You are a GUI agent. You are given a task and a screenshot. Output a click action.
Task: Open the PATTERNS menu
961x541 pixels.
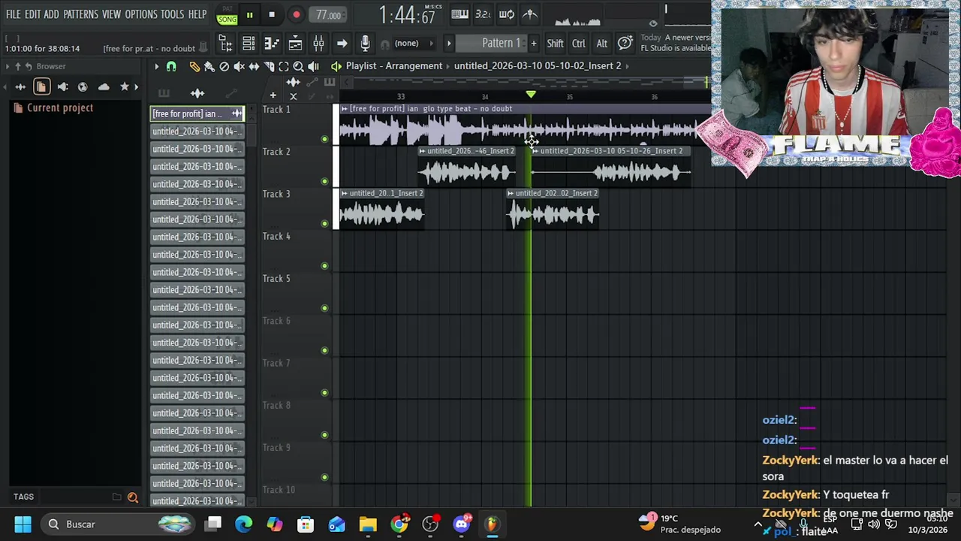click(x=80, y=14)
